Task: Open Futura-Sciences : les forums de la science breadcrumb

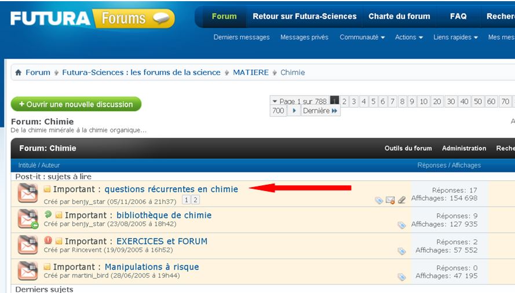Action: pos(141,72)
